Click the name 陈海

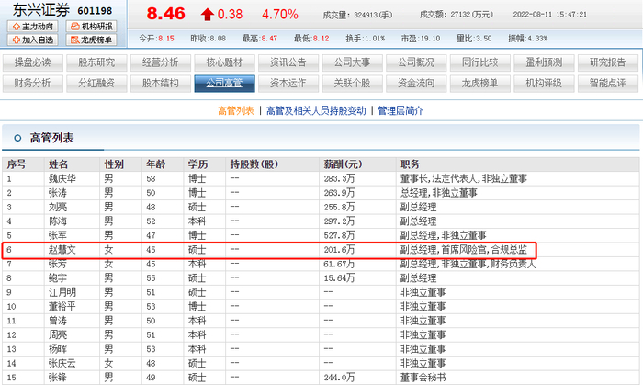58,221
